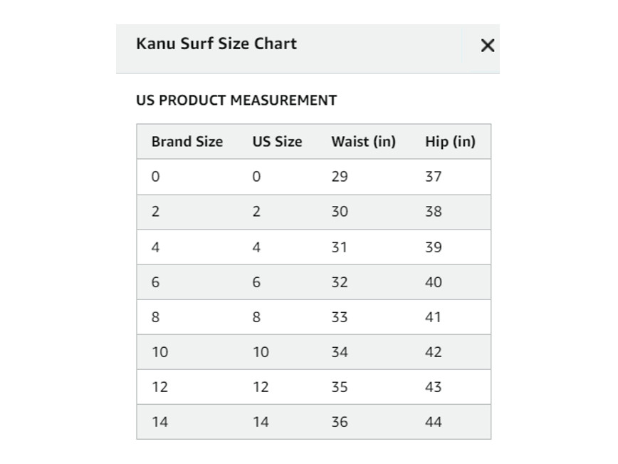
Task: Click hip measurement 37 for size 0
Action: [x=434, y=177]
